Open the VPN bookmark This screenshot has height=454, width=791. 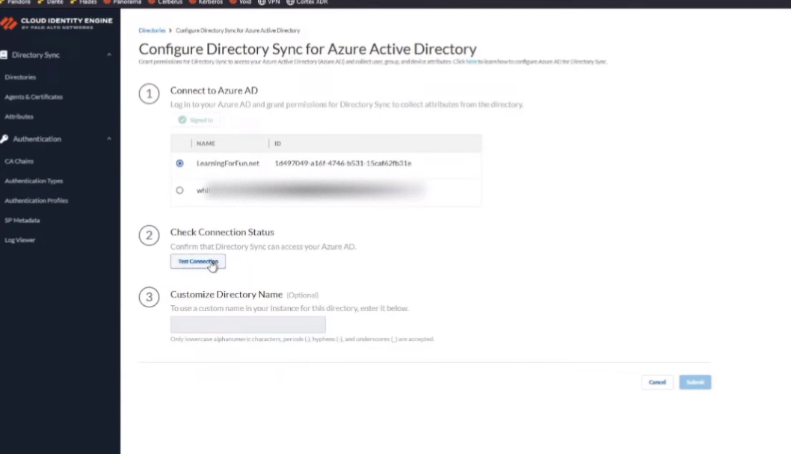tap(269, 2)
